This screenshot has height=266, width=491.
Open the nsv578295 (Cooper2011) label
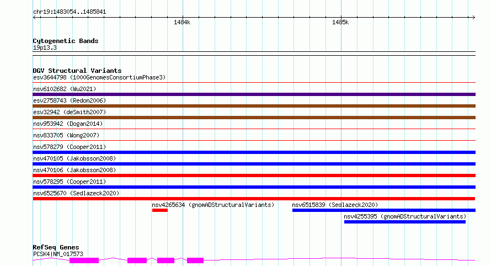pyautogui.click(x=70, y=182)
